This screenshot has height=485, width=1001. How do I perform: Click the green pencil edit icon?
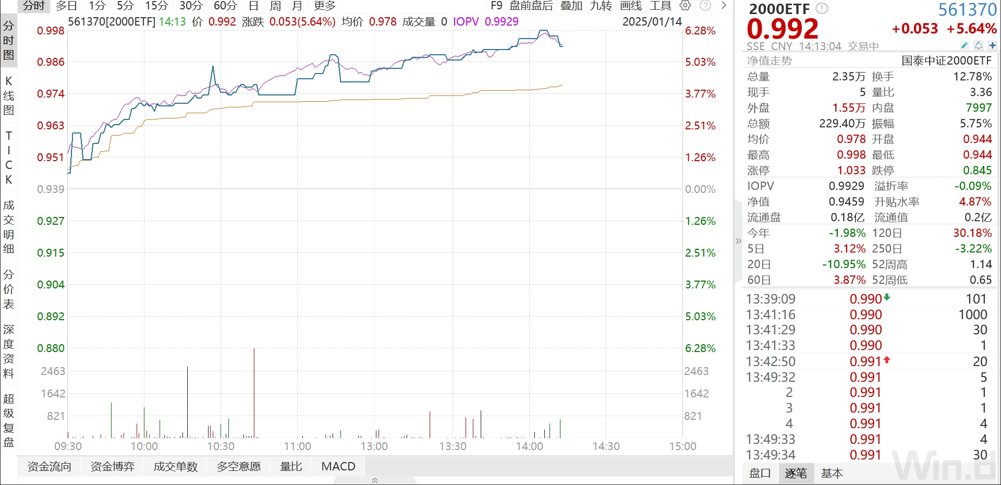coord(965,45)
